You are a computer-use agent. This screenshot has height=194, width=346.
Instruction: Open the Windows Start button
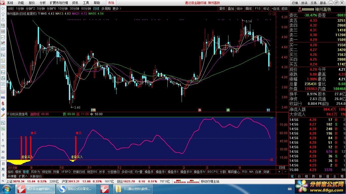[x=7, y=189]
